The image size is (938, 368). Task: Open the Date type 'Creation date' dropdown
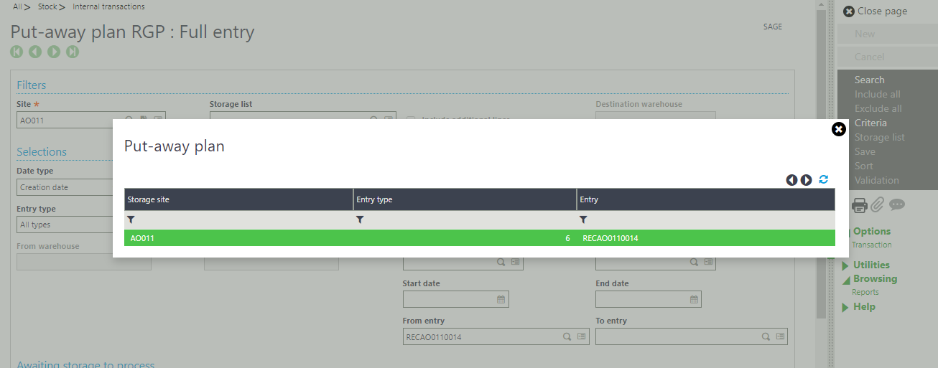click(65, 187)
